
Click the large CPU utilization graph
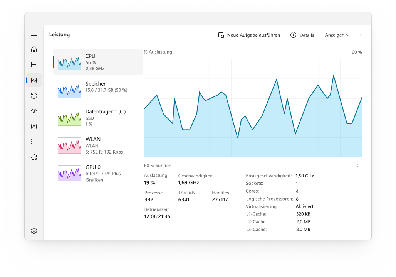[253, 108]
